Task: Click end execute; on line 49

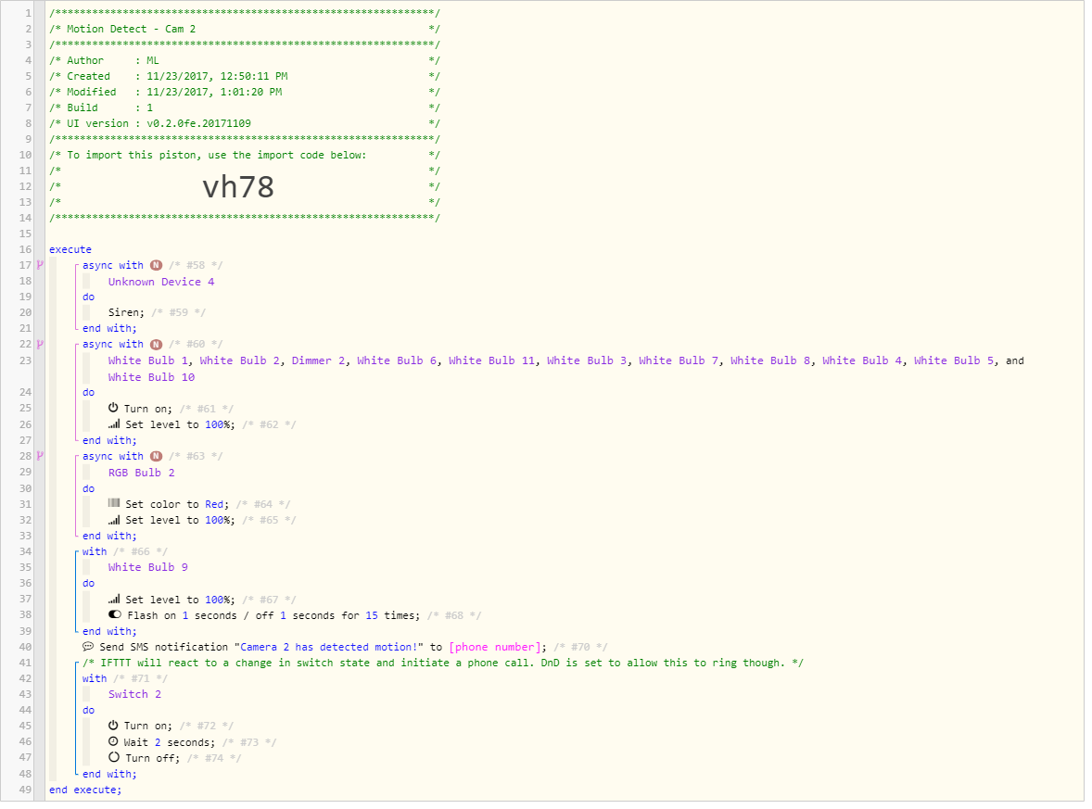Action: point(85,790)
